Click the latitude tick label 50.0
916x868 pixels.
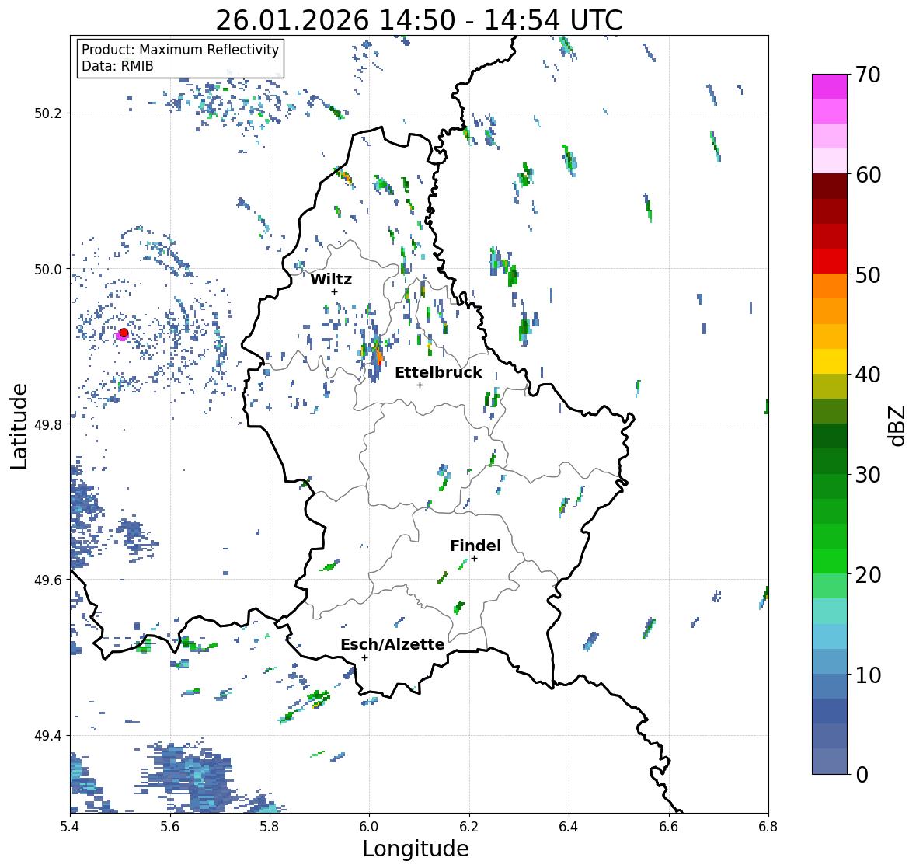click(48, 270)
